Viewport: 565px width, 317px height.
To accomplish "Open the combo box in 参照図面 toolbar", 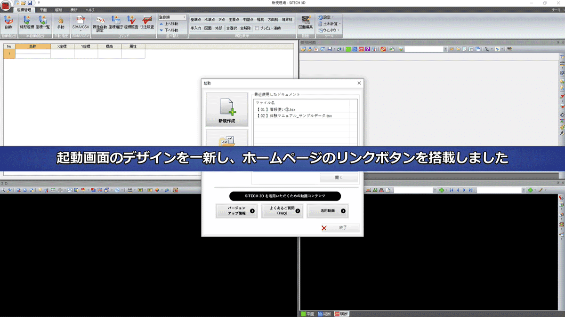I will tap(426, 49).
